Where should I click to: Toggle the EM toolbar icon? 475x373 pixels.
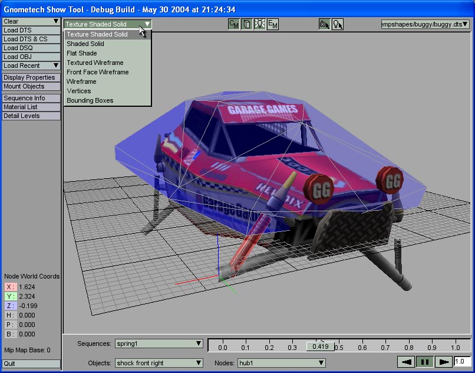pyautogui.click(x=273, y=24)
